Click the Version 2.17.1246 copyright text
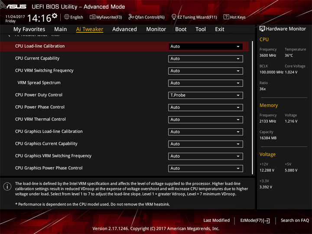The height and width of the screenshot is (234, 312). point(156,229)
